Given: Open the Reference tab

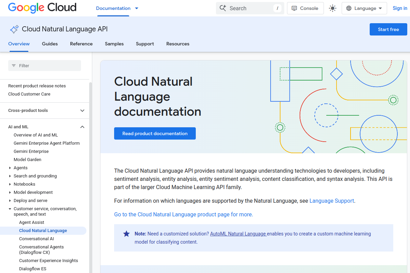Looking at the screenshot, I should [x=81, y=44].
